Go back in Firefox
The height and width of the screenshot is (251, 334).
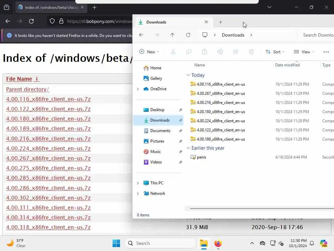click(x=8, y=21)
